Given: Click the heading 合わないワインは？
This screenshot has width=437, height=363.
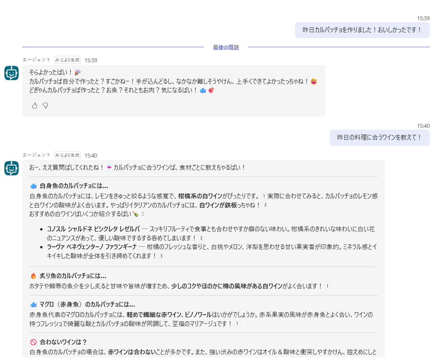Looking at the screenshot, I should 63,342.
